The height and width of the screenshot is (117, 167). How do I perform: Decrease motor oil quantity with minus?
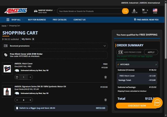tap(17, 100)
